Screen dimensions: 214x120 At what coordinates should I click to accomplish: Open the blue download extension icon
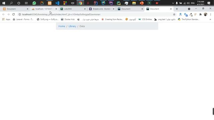181,14
